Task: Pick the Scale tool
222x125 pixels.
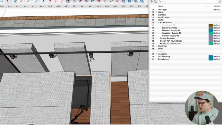Action: point(68,1)
